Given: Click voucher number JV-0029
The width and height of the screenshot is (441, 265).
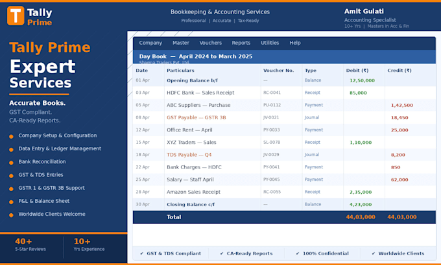Looking at the screenshot, I should [x=271, y=155].
